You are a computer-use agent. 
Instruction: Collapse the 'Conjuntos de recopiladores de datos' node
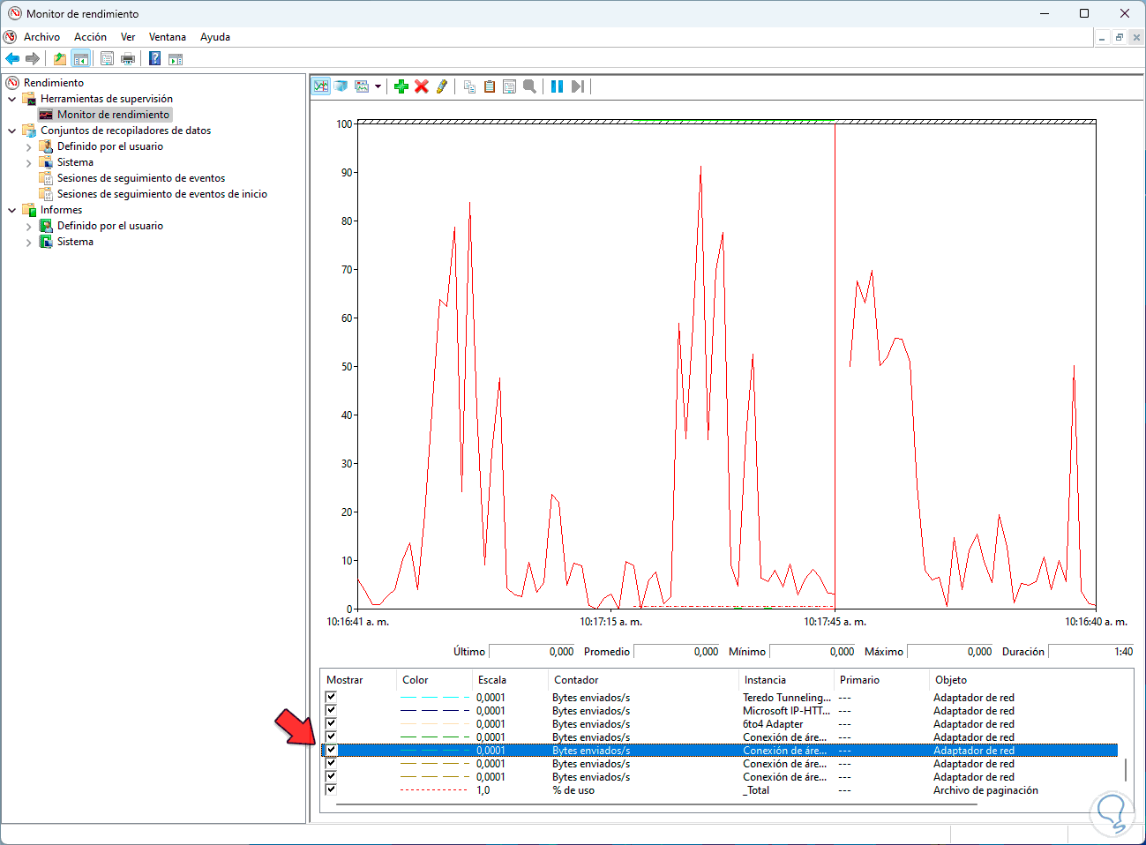click(12, 131)
